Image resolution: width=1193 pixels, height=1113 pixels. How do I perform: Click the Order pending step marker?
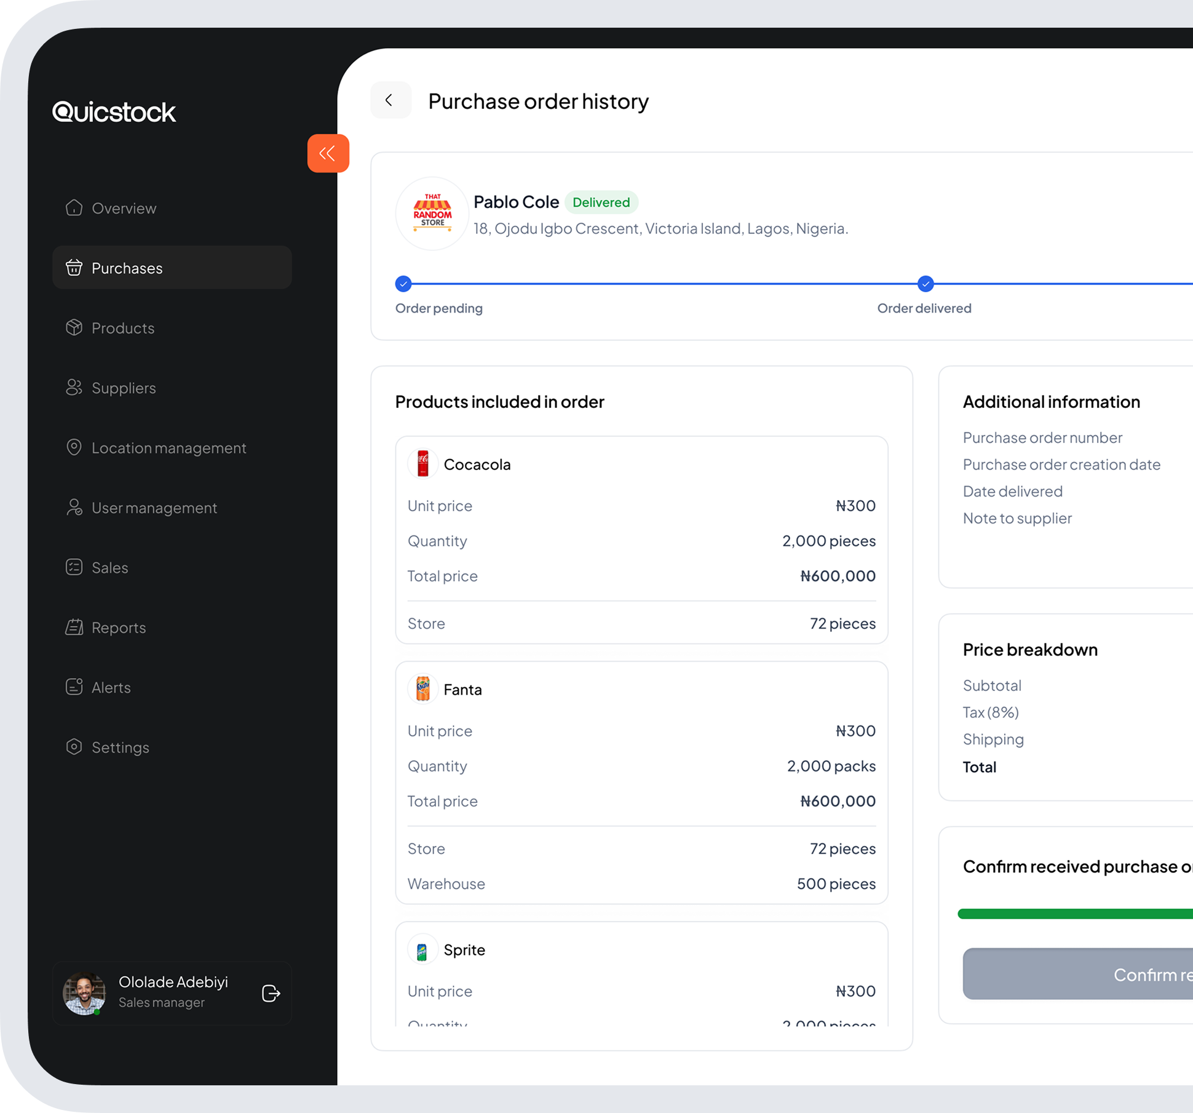pyautogui.click(x=403, y=284)
